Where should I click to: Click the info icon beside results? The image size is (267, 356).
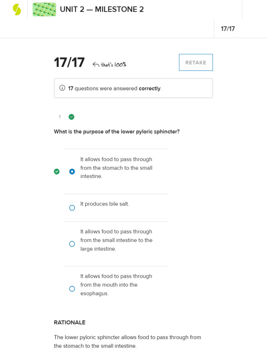pyautogui.click(x=62, y=88)
